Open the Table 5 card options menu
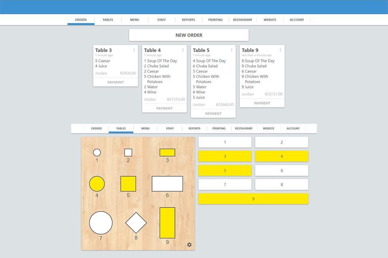388x258 pixels. (231, 50)
